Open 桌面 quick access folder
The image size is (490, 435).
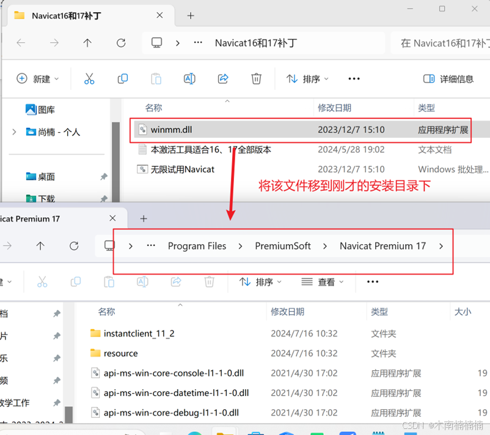pos(40,177)
